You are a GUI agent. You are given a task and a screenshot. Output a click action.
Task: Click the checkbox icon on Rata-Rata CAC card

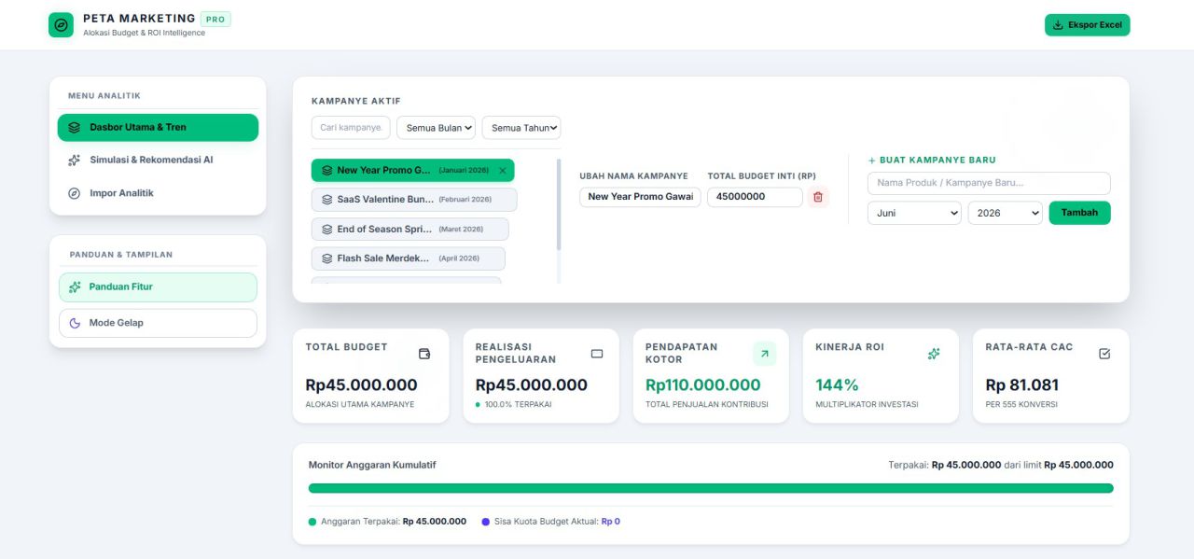click(1105, 354)
